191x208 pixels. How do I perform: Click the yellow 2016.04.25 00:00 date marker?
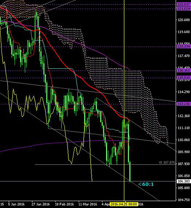pyautogui.click(x=124, y=204)
